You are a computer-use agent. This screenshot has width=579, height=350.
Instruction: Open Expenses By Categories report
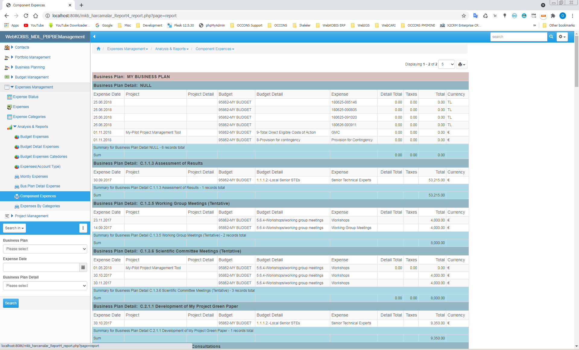coord(40,206)
